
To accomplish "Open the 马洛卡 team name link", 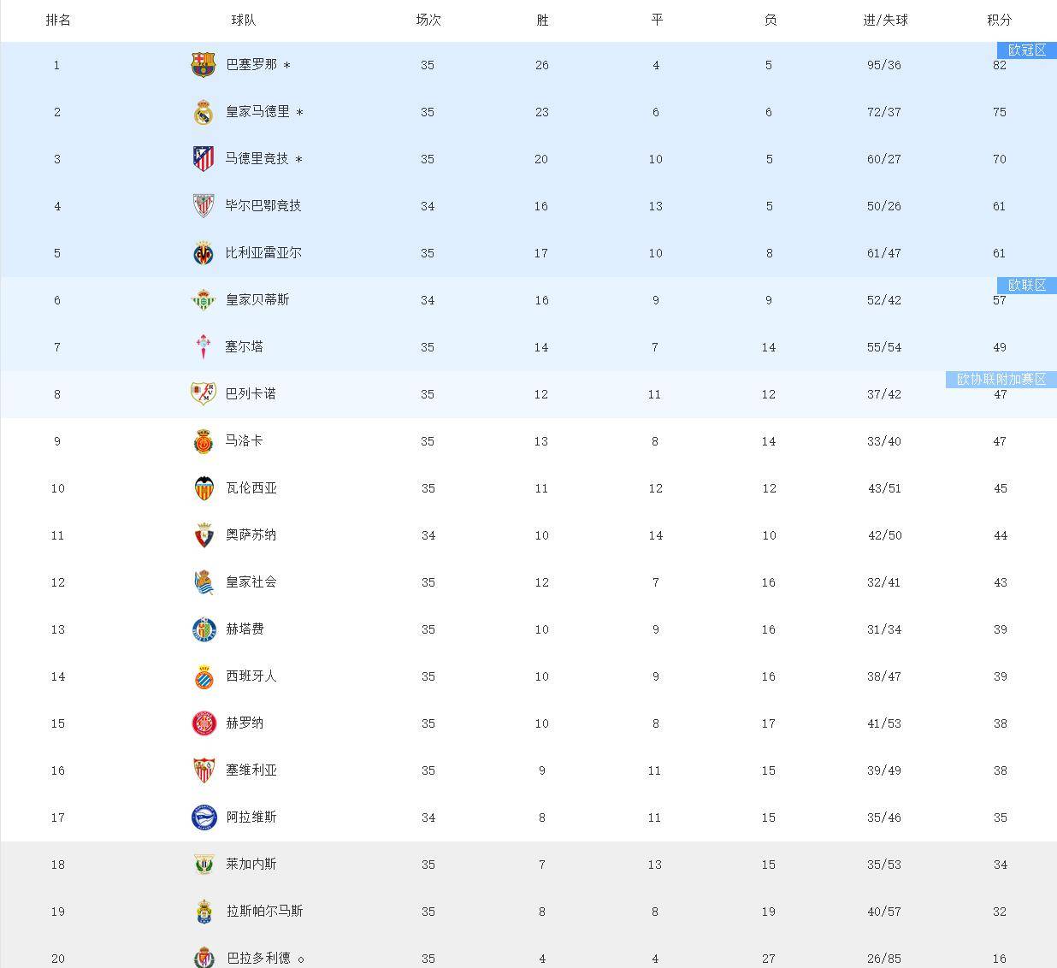I will [x=245, y=441].
